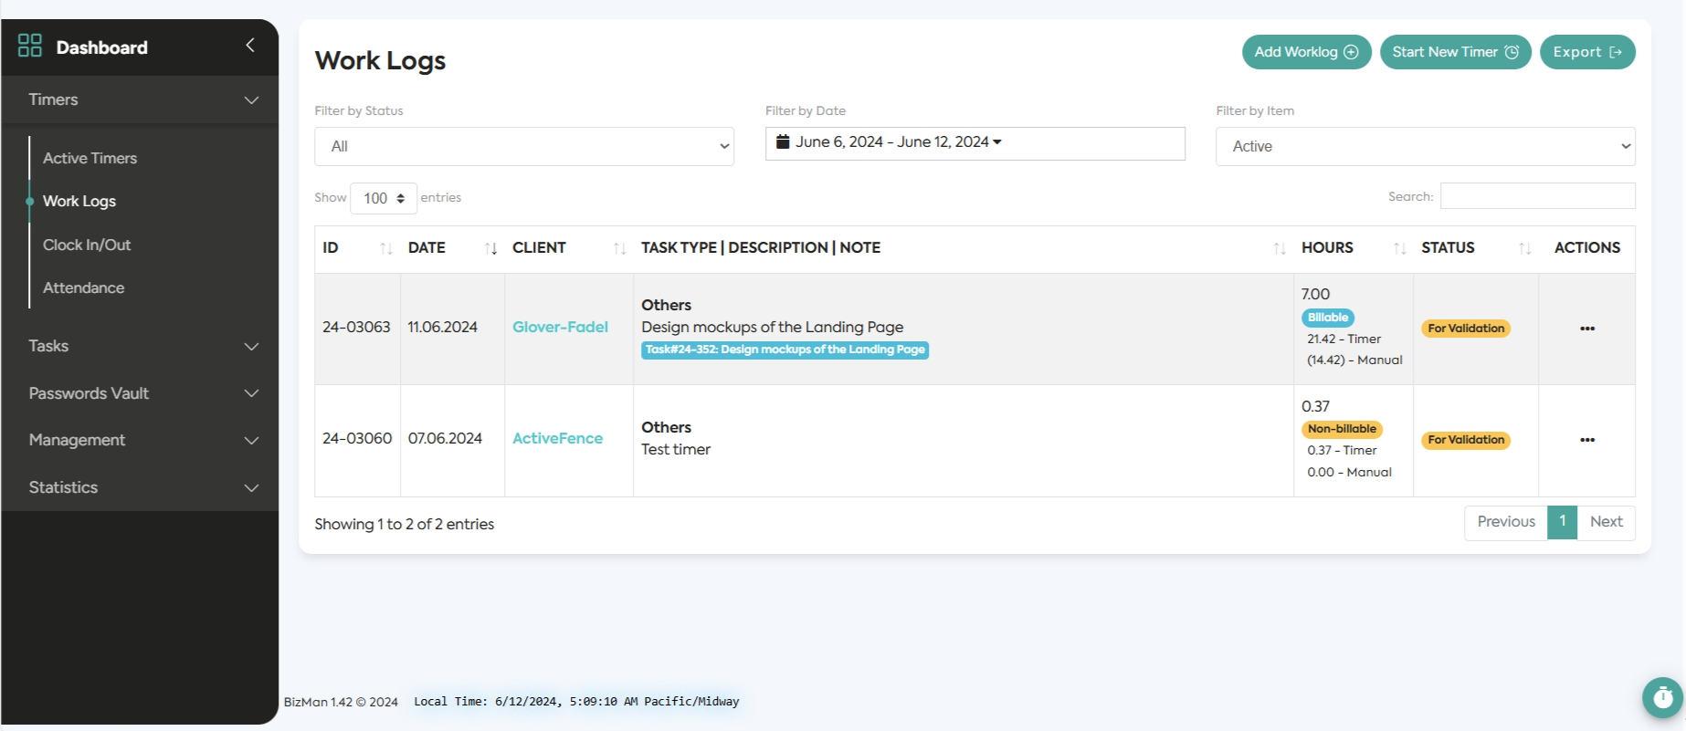Sort table by Hours column arrows
The height and width of the screenshot is (731, 1686).
(x=1399, y=248)
